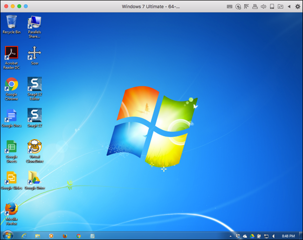Select the Mozilla Firefox desktop shortcut

pyautogui.click(x=11, y=214)
